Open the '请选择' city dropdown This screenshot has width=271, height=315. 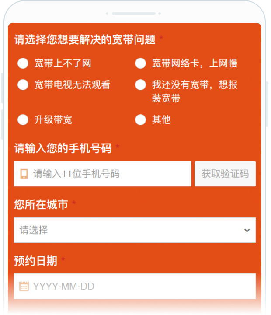pos(131,230)
